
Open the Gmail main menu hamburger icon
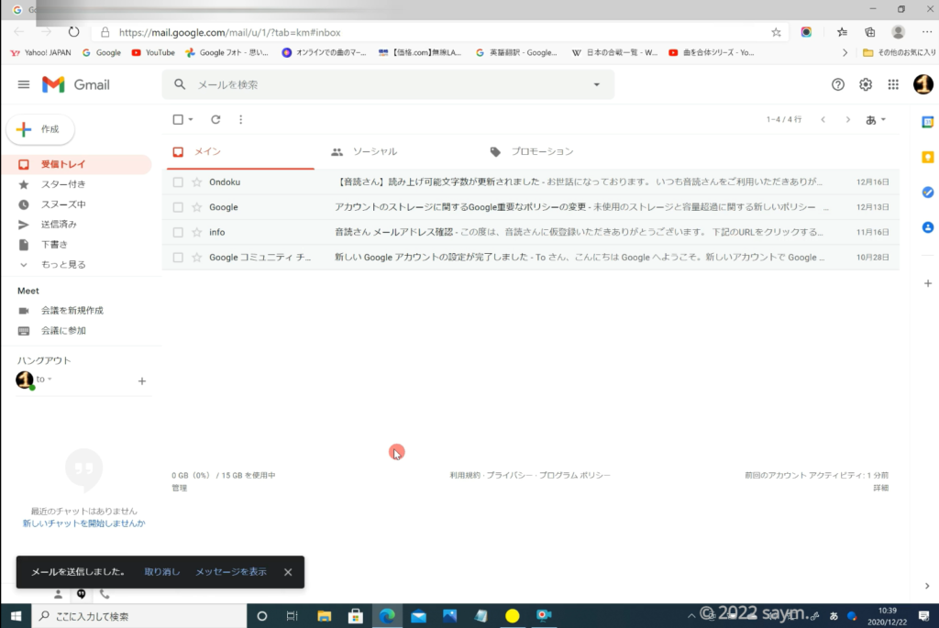[x=24, y=84]
